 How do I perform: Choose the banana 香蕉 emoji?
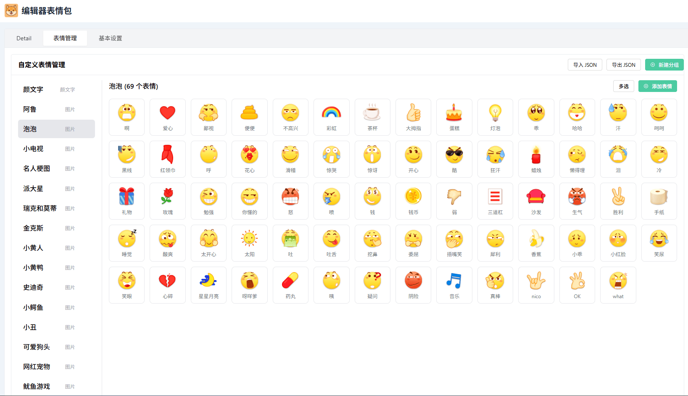coord(536,243)
